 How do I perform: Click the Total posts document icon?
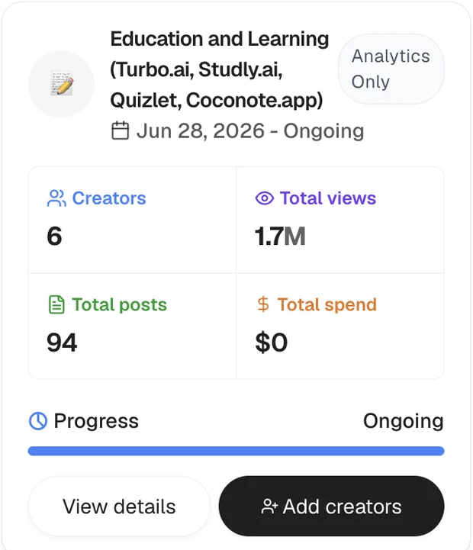[56, 304]
